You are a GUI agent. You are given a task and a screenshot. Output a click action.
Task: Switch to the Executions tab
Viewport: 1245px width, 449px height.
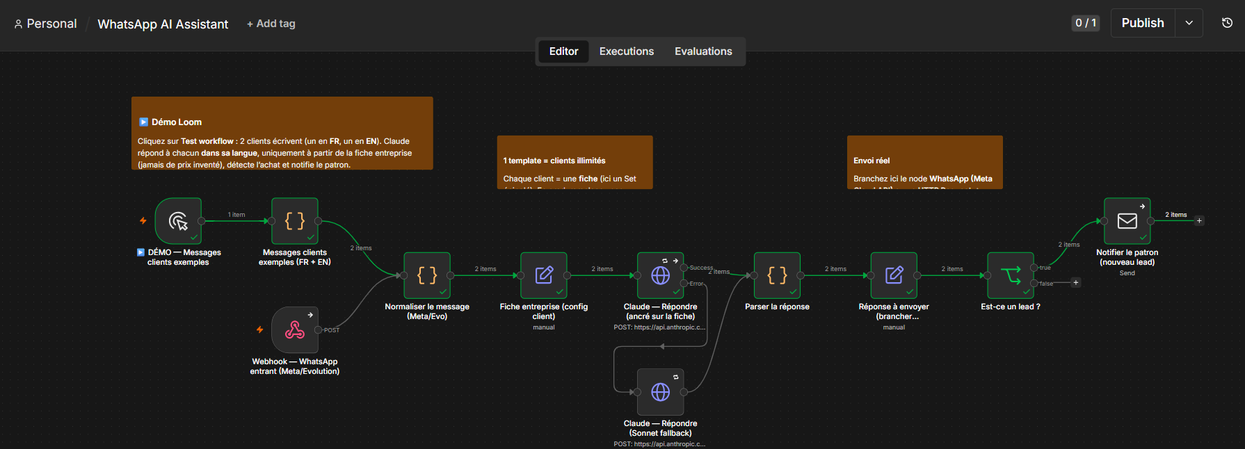pos(627,51)
